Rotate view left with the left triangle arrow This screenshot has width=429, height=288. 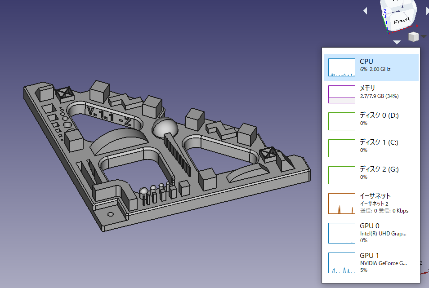pyautogui.click(x=365, y=10)
